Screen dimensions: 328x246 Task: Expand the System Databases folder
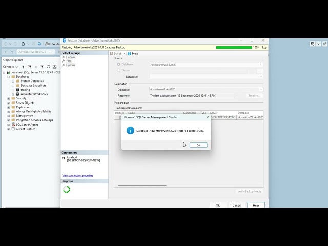pyautogui.click(x=13, y=81)
